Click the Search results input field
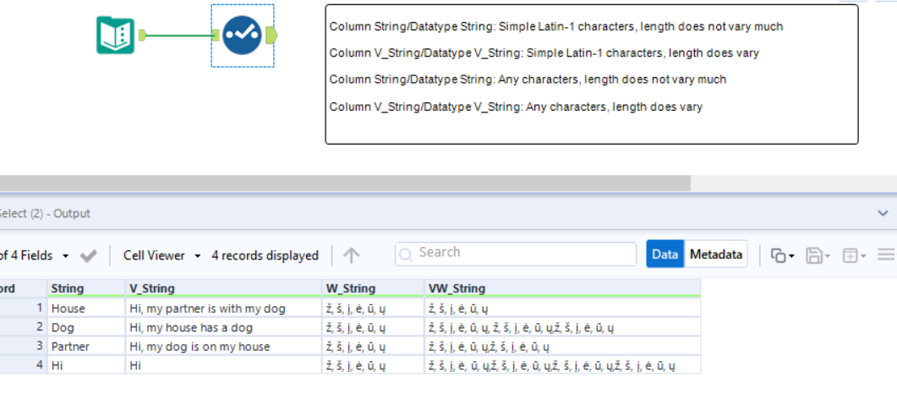This screenshot has width=897, height=394. pos(516,253)
